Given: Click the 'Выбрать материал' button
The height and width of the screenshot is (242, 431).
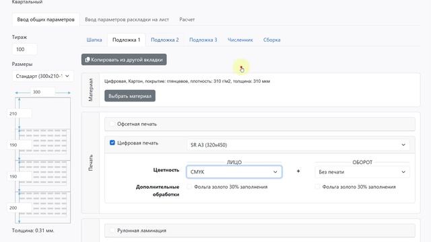Looking at the screenshot, I should pos(130,95).
